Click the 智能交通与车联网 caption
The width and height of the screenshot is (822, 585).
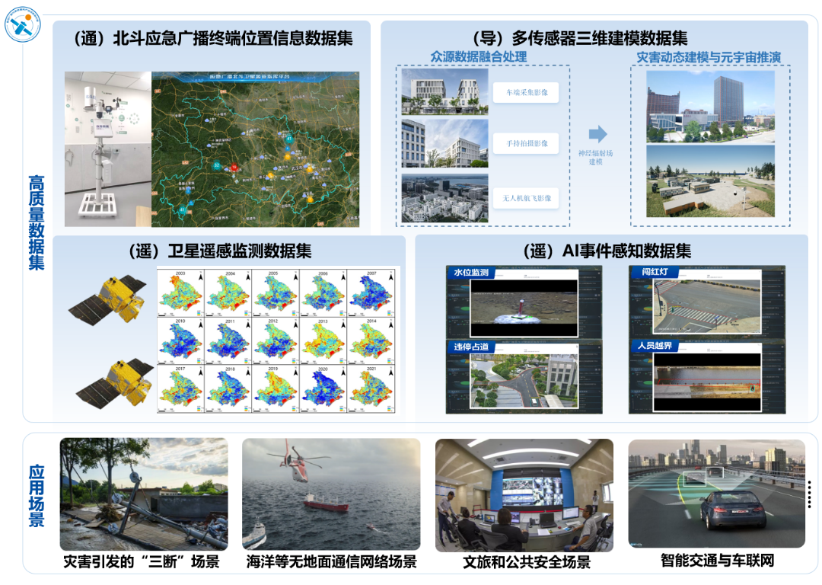(x=717, y=561)
